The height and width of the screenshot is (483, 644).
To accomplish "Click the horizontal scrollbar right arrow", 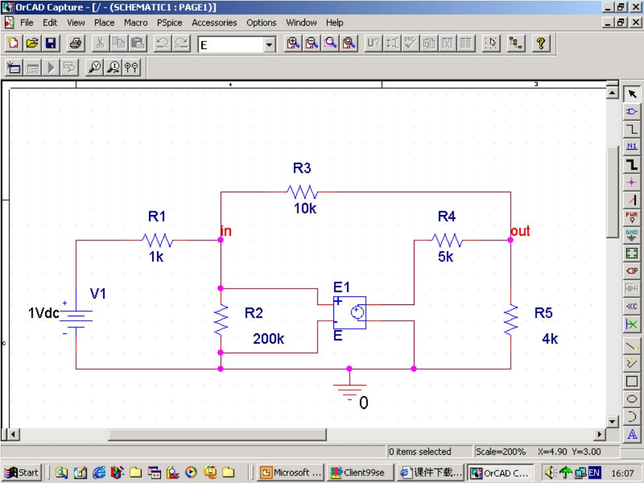I will coord(599,434).
